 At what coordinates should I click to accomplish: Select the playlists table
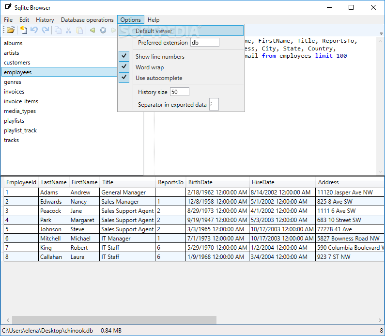[x=72, y=121]
